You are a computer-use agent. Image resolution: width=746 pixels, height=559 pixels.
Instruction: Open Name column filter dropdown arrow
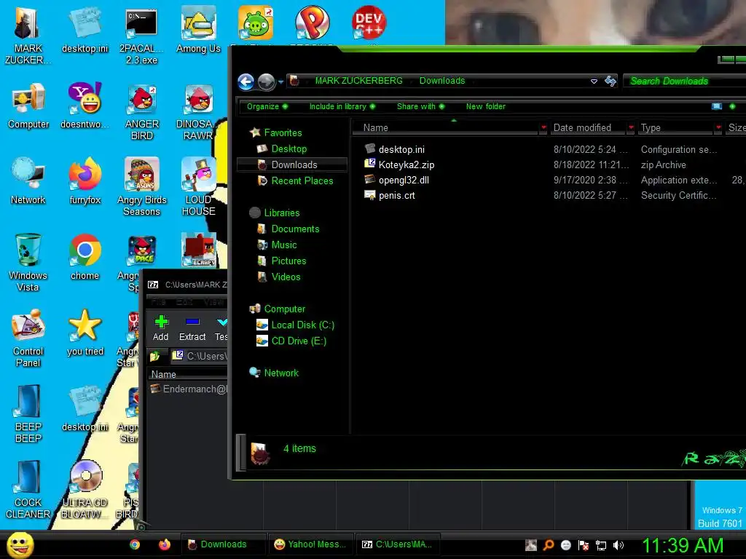point(543,127)
